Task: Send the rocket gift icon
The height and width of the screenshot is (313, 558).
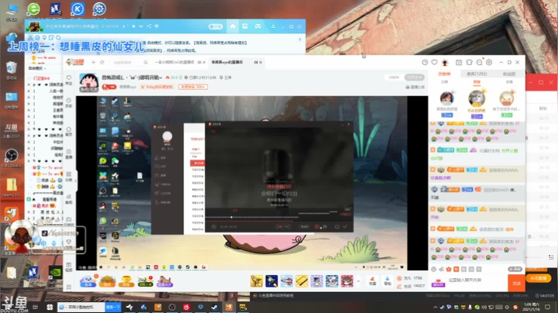Action: tap(271, 281)
